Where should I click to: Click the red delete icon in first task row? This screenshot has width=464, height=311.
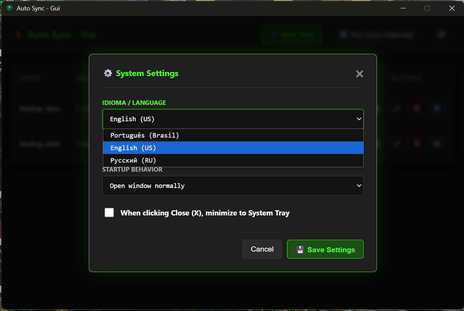(x=417, y=108)
